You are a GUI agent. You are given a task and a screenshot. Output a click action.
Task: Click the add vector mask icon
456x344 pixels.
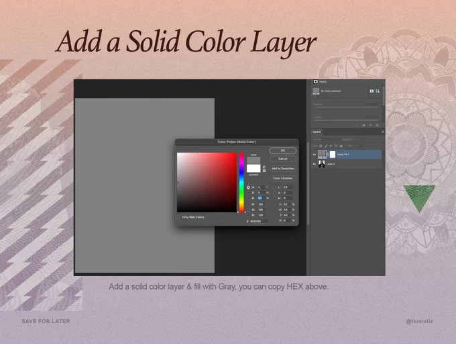378,91
